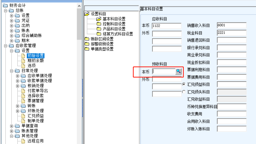Expand the 账表 tree node
This screenshot has height=144, width=256.
(11, 31)
